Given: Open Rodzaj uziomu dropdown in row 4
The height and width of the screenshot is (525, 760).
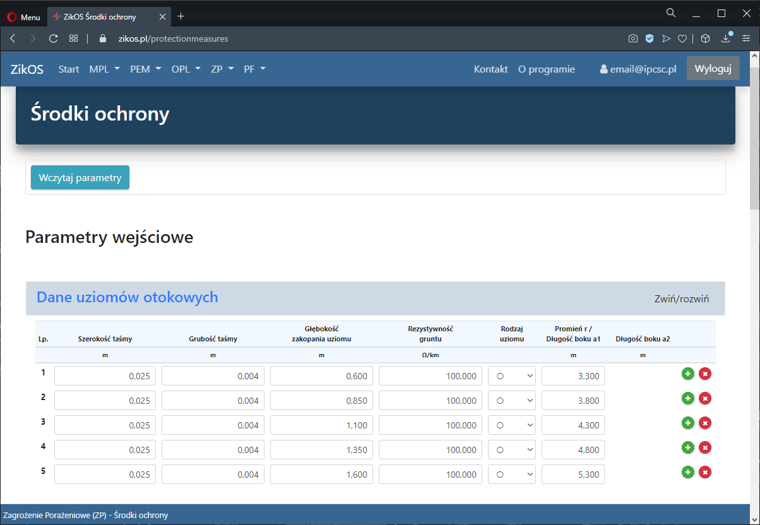Looking at the screenshot, I should click(511, 450).
